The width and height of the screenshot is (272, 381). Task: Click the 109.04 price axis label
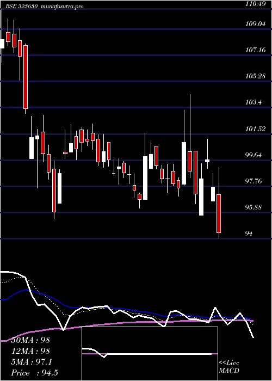click(x=255, y=24)
